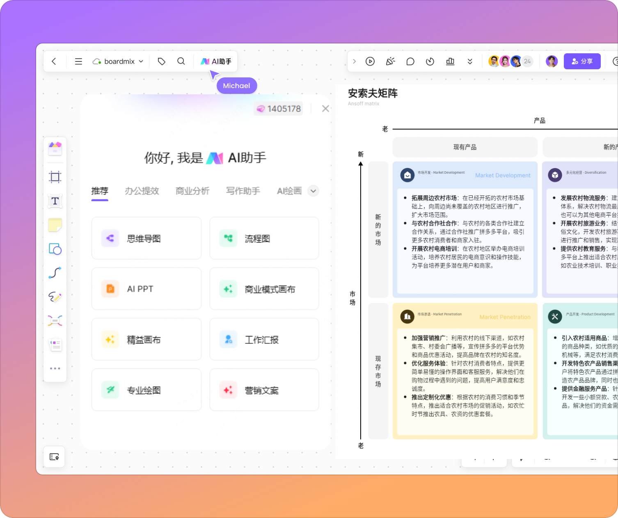Choose the 商业模式画布 card

click(x=264, y=289)
